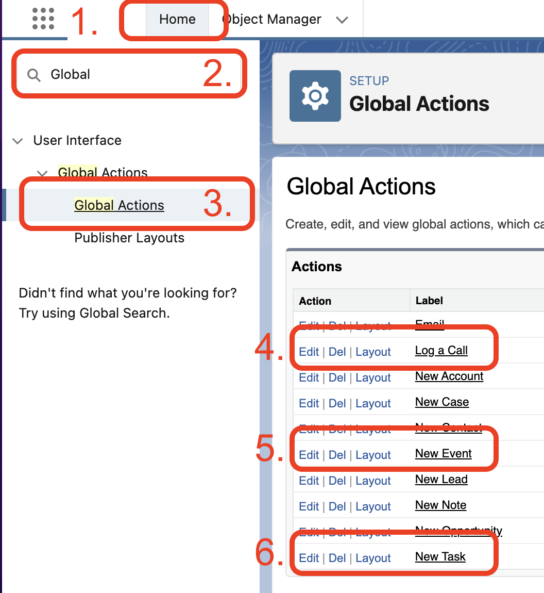The height and width of the screenshot is (593, 544).
Task: Click the Actions section heading
Action: point(317,267)
